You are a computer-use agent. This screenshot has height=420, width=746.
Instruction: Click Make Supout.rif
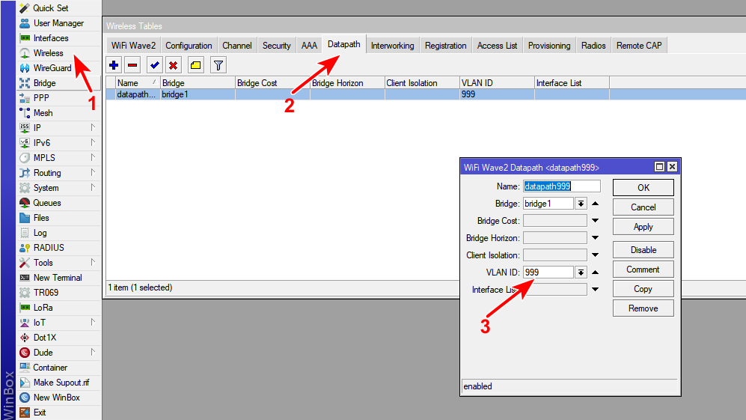[x=59, y=383]
